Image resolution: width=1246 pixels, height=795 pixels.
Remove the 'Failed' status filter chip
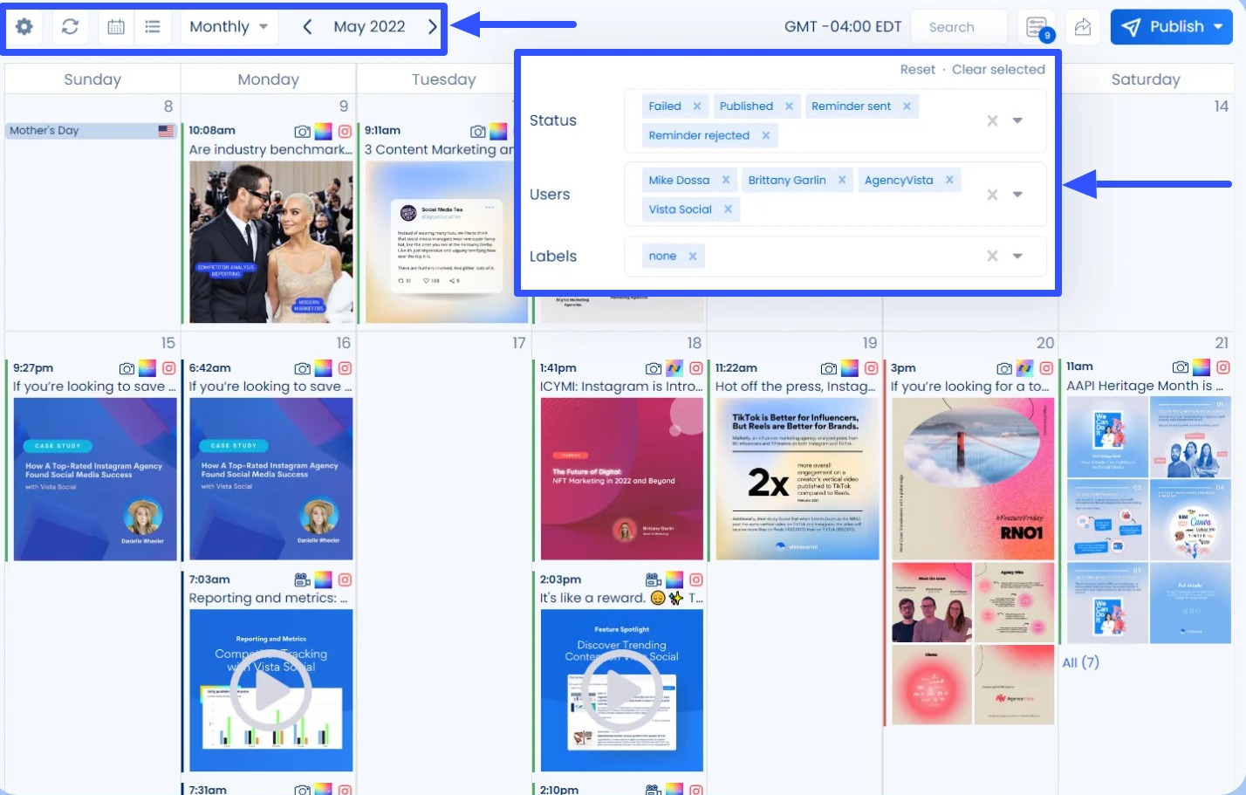(697, 106)
